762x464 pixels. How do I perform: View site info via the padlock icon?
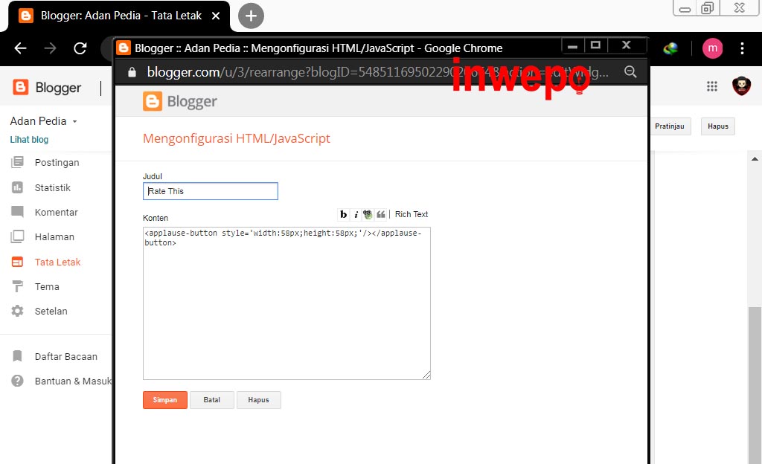132,72
